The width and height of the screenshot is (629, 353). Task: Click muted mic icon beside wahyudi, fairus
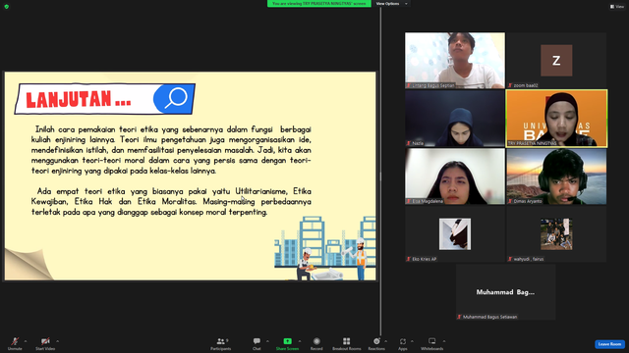point(510,259)
